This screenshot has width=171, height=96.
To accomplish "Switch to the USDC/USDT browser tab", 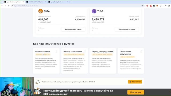I will (36, 2).
